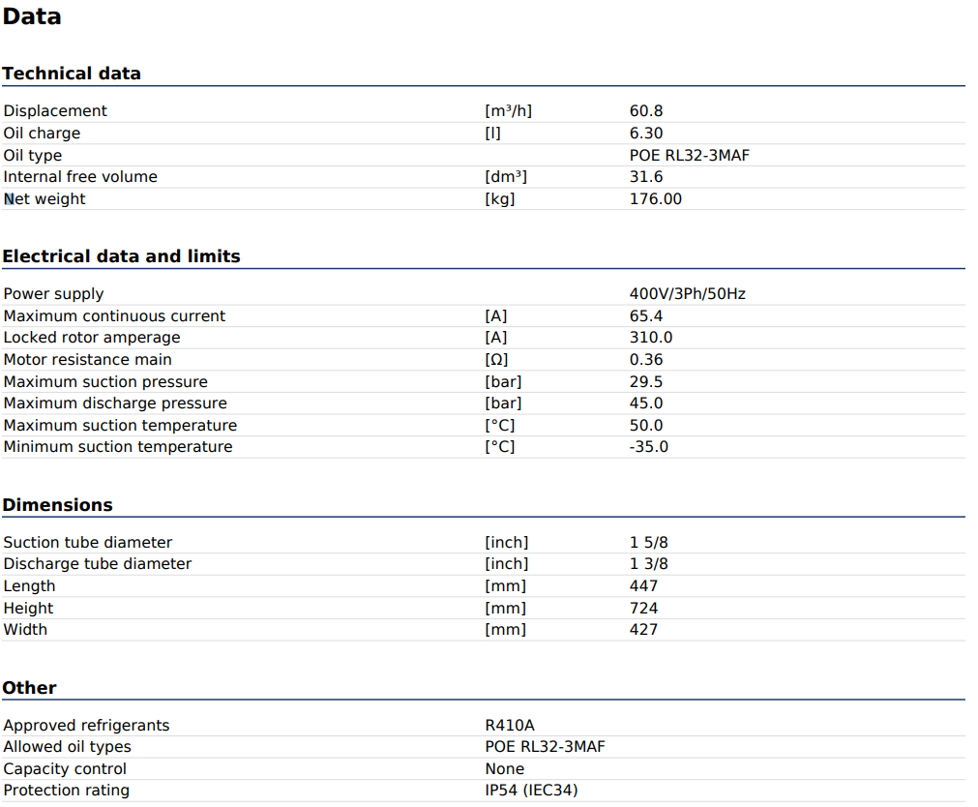Click the Minimum suction temperature value -35.0

648,447
